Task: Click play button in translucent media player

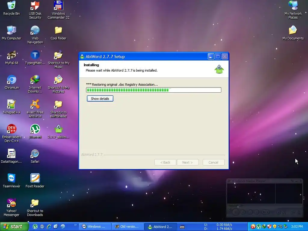Action: click(x=236, y=212)
